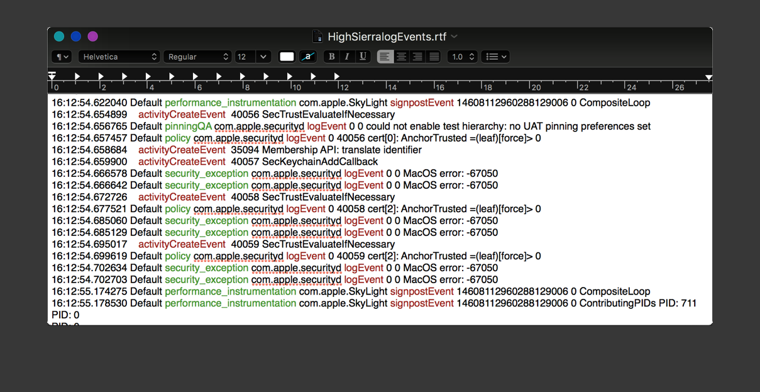The width and height of the screenshot is (760, 392).
Task: Toggle italic text formatting
Action: tap(347, 57)
